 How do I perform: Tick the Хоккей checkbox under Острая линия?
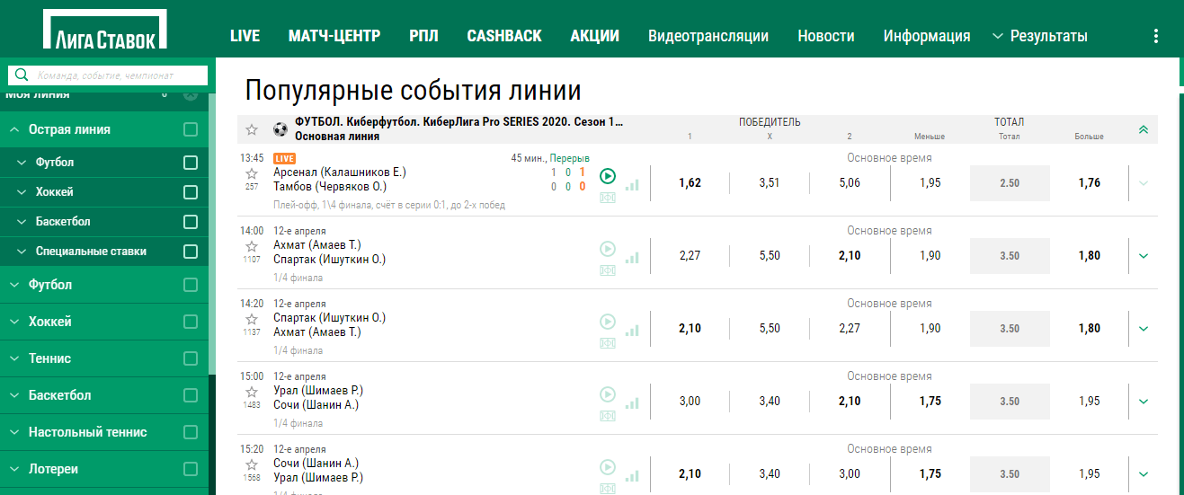click(191, 192)
